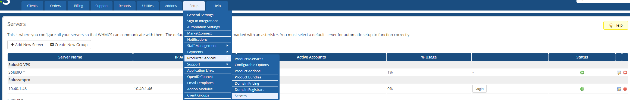630x100 pixels.
Task: Select General Settings from Setup menu
Action: point(208,15)
